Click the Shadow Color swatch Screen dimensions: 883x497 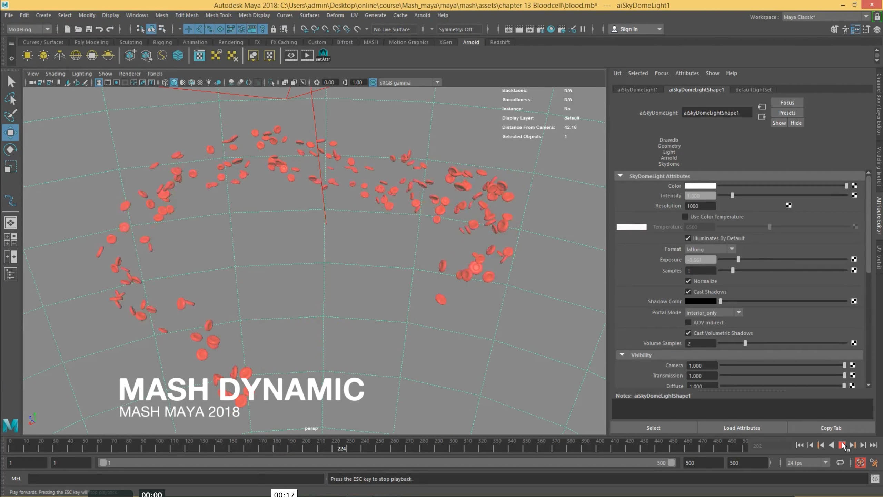(x=701, y=301)
